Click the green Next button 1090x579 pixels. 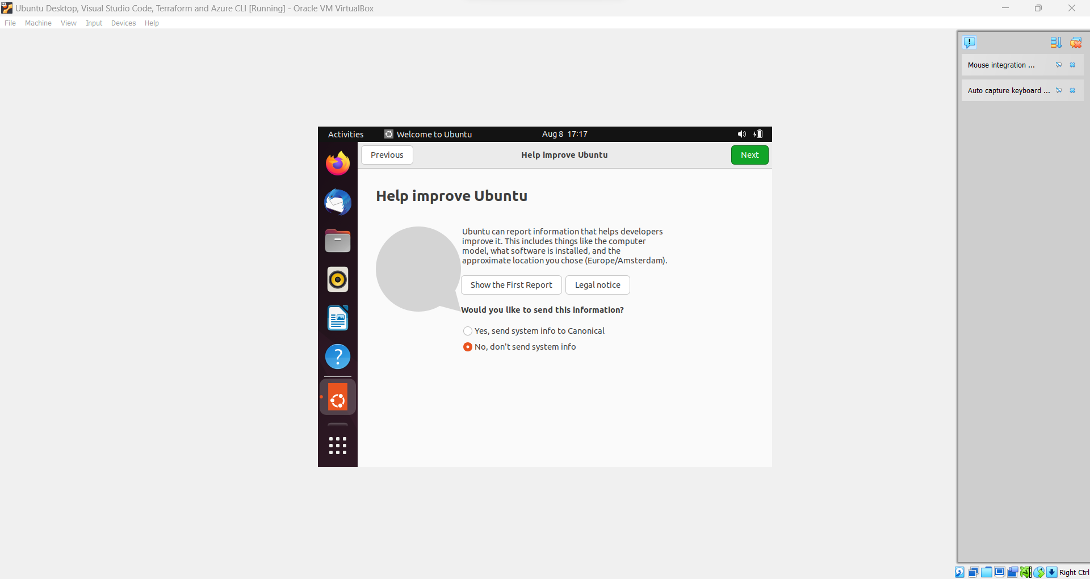pyautogui.click(x=749, y=154)
